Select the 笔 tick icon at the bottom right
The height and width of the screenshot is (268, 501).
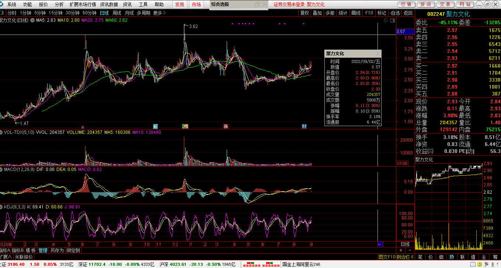coord(420,257)
